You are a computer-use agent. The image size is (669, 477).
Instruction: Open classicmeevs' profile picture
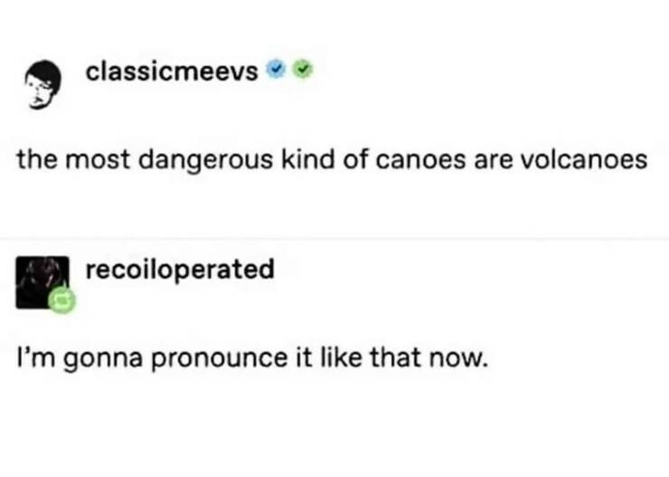click(42, 85)
